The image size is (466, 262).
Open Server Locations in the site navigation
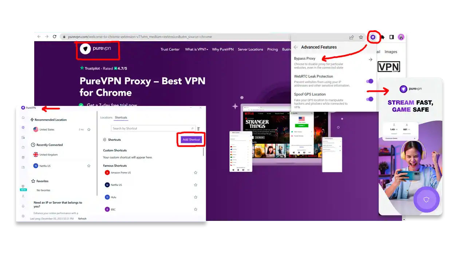250,49
